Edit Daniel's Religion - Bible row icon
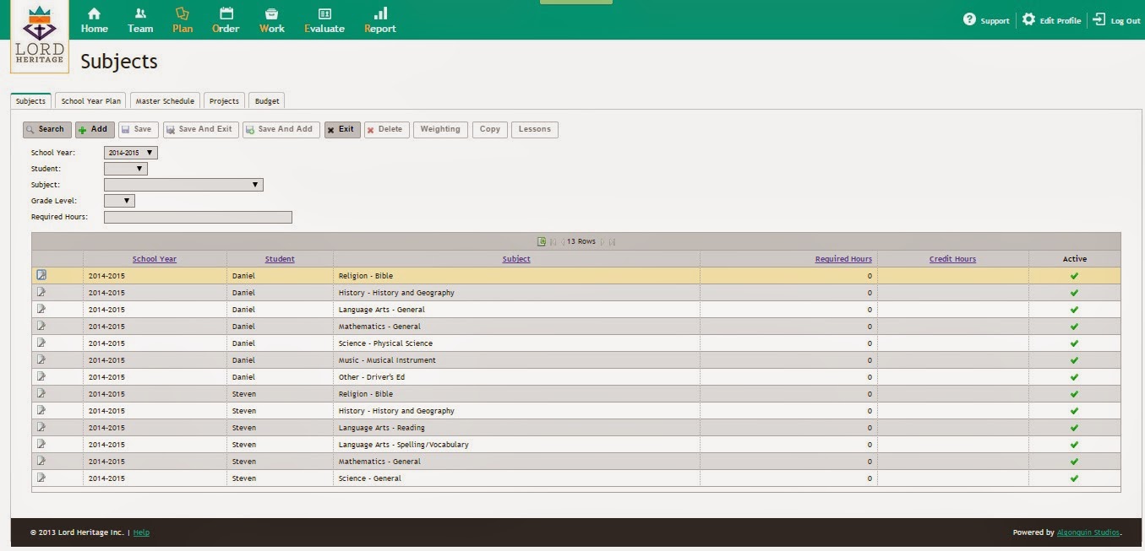Image resolution: width=1145 pixels, height=551 pixels. point(41,275)
